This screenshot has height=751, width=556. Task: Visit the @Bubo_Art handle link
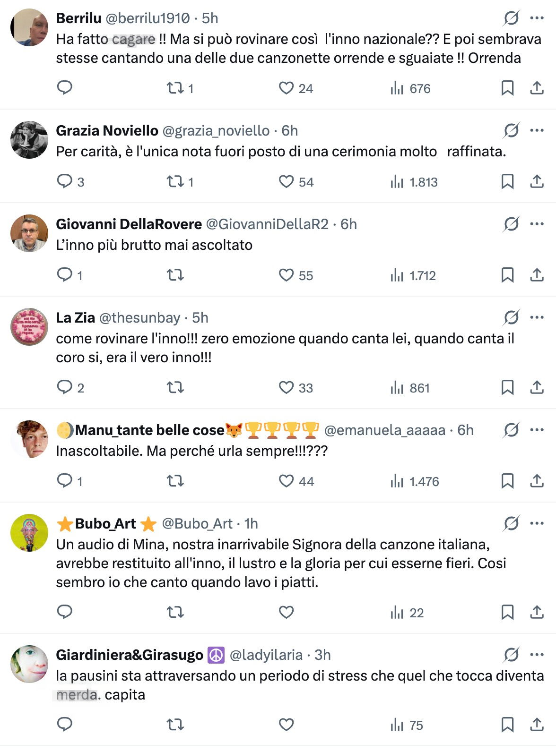tap(197, 523)
